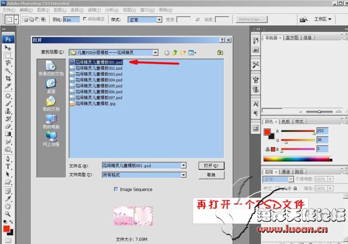Image resolution: width=348 pixels, height=244 pixels.
Task: Open Desktop shortcut in dialog sidebar
Action: click(x=51, y=86)
